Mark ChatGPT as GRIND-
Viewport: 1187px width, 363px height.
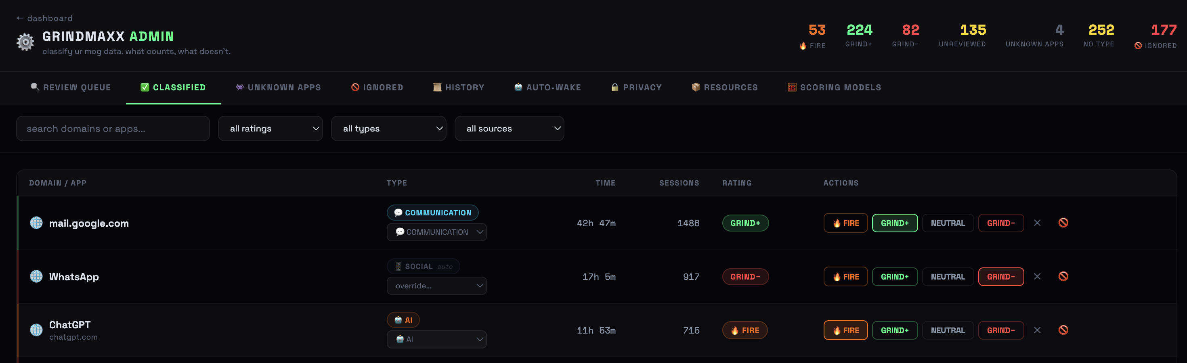click(x=1001, y=330)
